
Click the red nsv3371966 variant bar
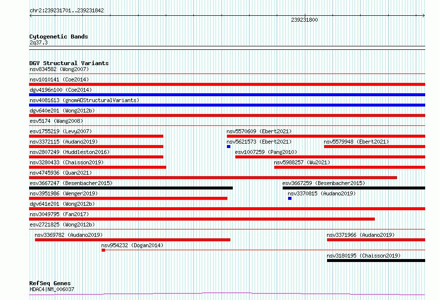coord(376,240)
